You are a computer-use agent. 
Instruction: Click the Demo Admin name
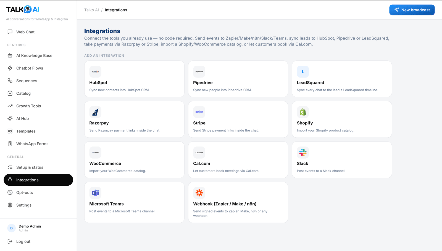coord(30,226)
